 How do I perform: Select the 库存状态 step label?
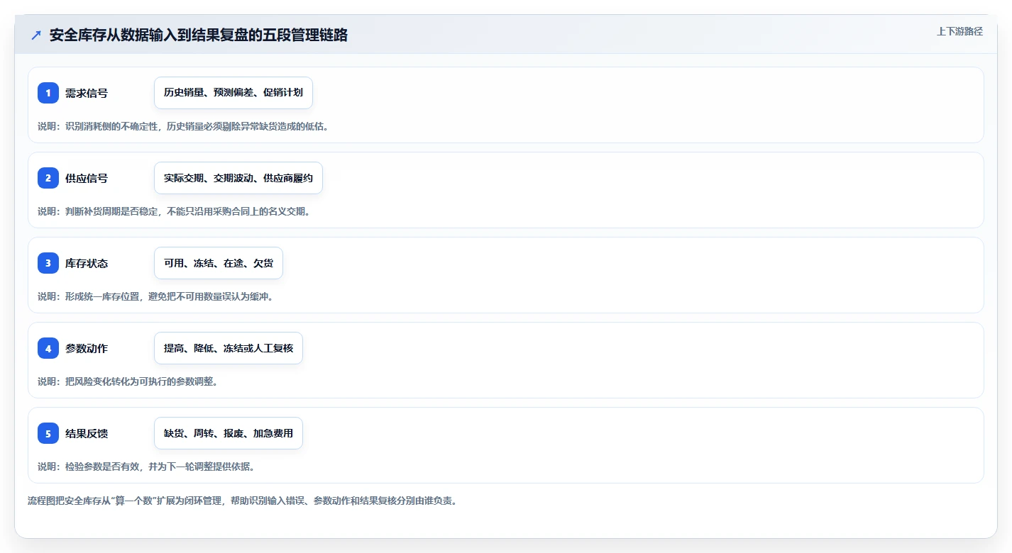(87, 263)
